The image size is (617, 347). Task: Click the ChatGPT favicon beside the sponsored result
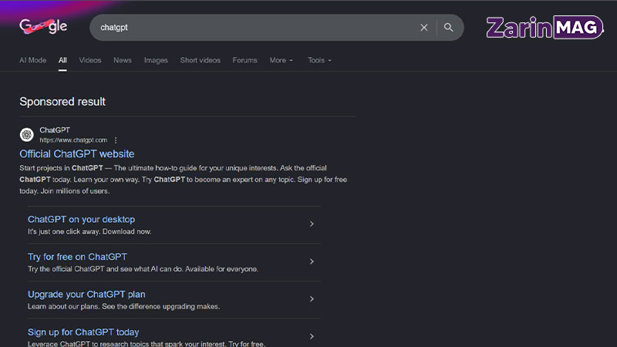[27, 134]
